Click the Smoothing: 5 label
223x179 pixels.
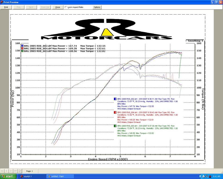[x=195, y=41]
